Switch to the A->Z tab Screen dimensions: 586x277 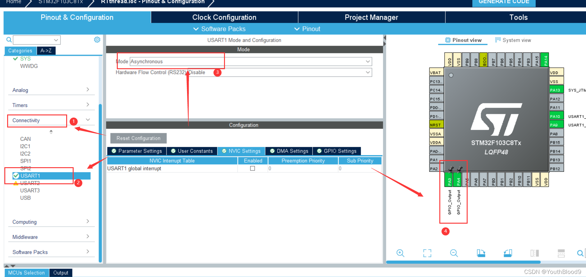pos(46,51)
